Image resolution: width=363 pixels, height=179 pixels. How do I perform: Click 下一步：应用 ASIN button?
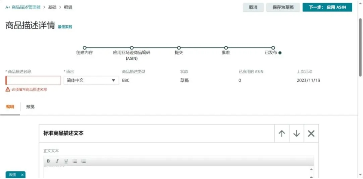pyautogui.click(x=327, y=7)
